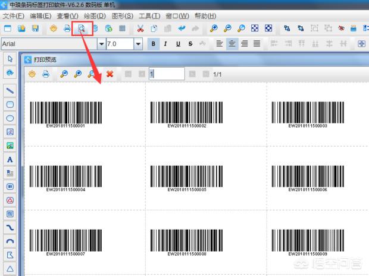Screen dimensions: 369x276
Task: Open the 编辑(E) menu
Action: (x=40, y=16)
